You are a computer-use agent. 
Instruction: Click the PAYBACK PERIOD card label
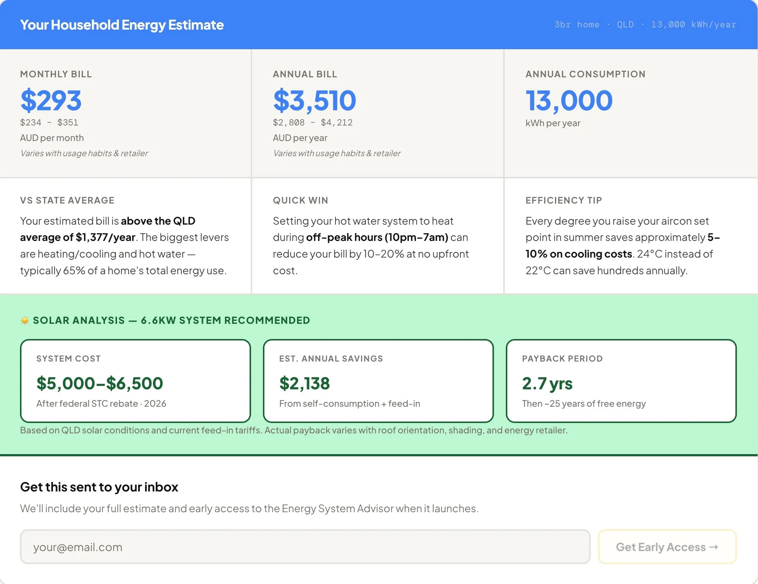click(x=562, y=359)
